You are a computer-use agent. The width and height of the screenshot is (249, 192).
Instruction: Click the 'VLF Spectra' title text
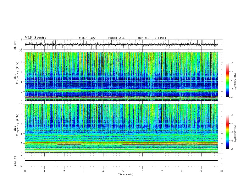(x=36, y=38)
